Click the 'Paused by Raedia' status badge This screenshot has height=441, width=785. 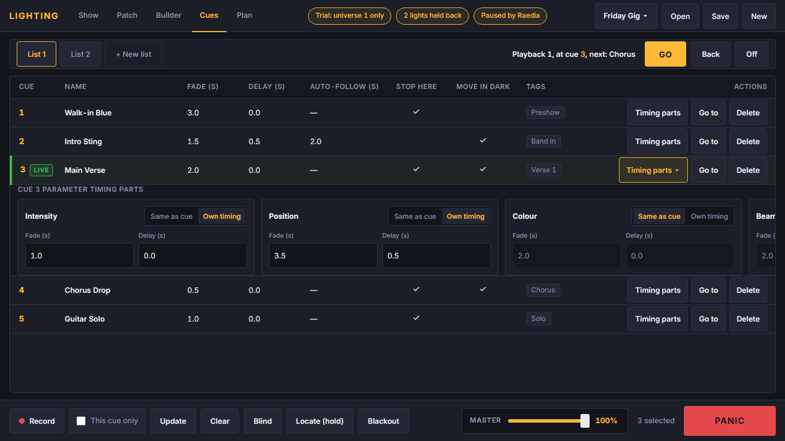(510, 16)
